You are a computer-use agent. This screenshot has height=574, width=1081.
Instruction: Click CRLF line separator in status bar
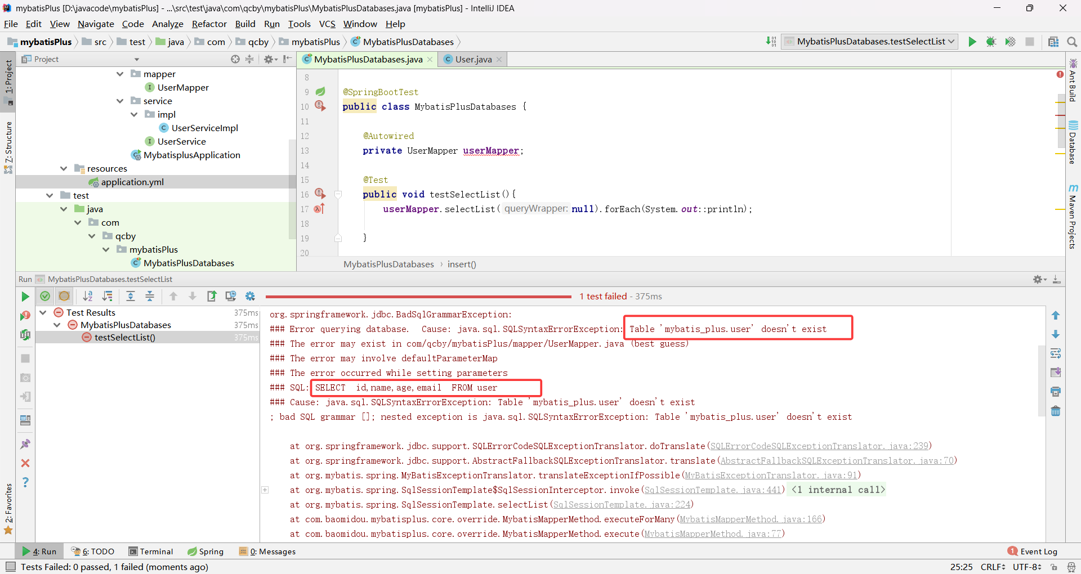pos(993,567)
